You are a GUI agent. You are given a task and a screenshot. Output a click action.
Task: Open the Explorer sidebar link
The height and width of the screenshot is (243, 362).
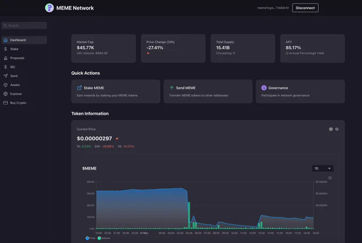point(24,94)
